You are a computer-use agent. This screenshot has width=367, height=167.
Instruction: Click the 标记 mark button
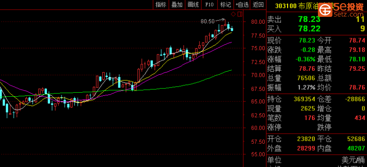226,5
